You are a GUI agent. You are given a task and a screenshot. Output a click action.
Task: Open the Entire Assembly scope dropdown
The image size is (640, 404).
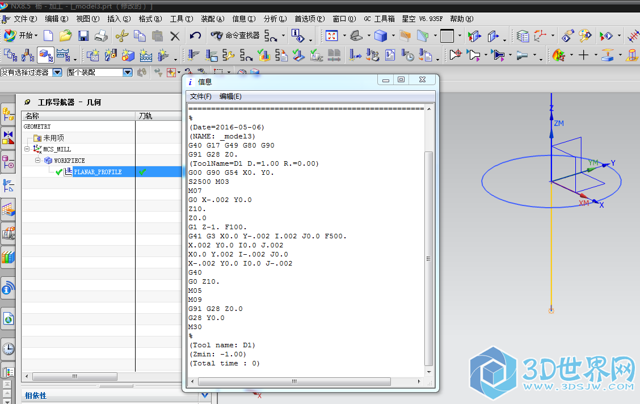point(128,73)
